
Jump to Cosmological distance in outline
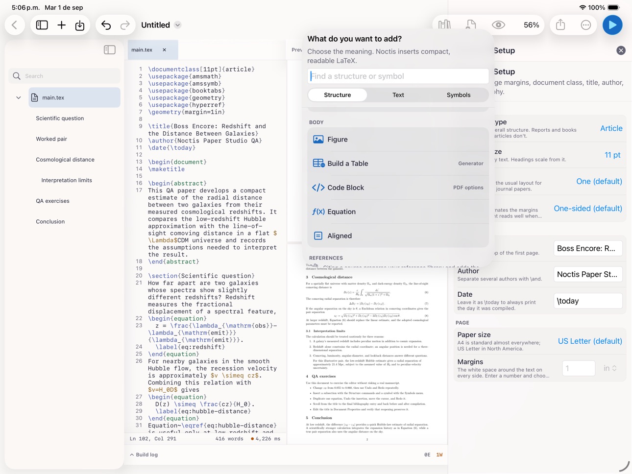pyautogui.click(x=65, y=160)
